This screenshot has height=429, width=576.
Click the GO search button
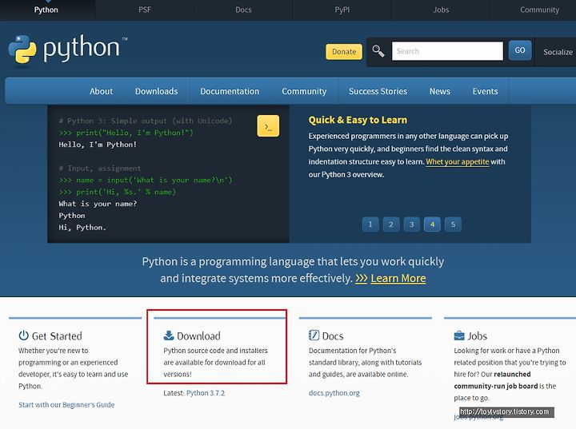point(520,50)
